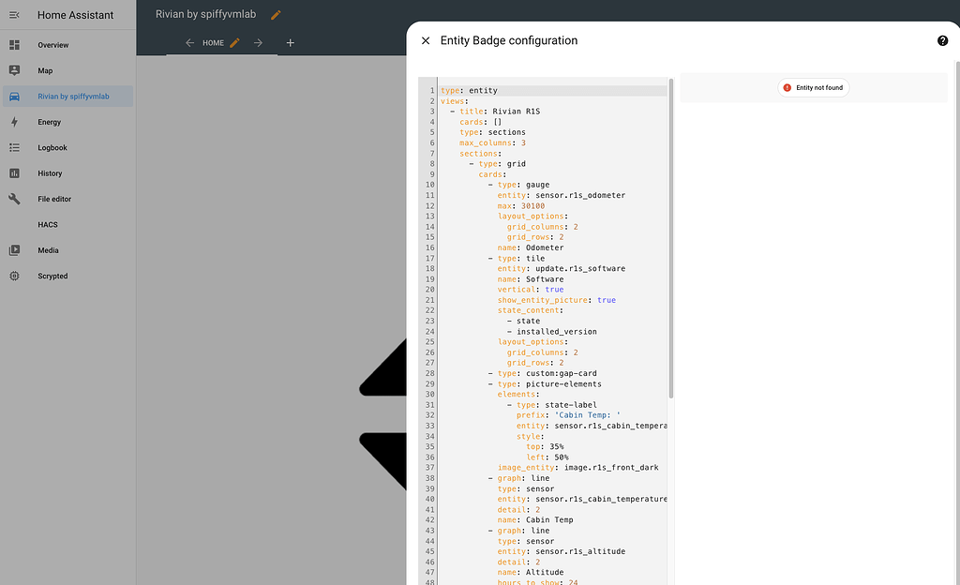Viewport: 960px width, 585px height.
Task: Close the Entity Badge configuration dialog
Action: pyautogui.click(x=426, y=40)
